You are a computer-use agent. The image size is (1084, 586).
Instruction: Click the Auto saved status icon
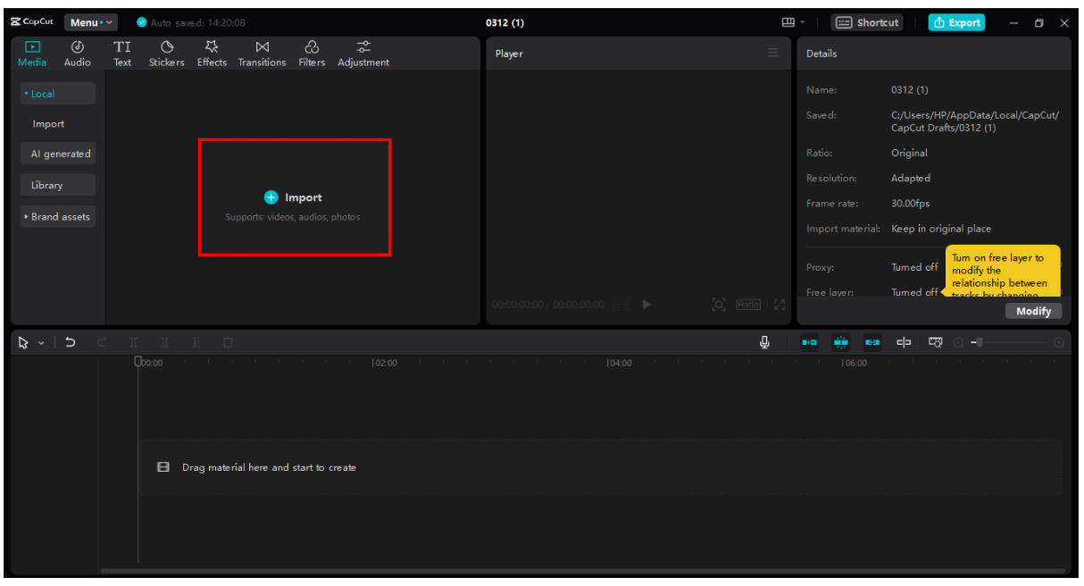pos(142,22)
